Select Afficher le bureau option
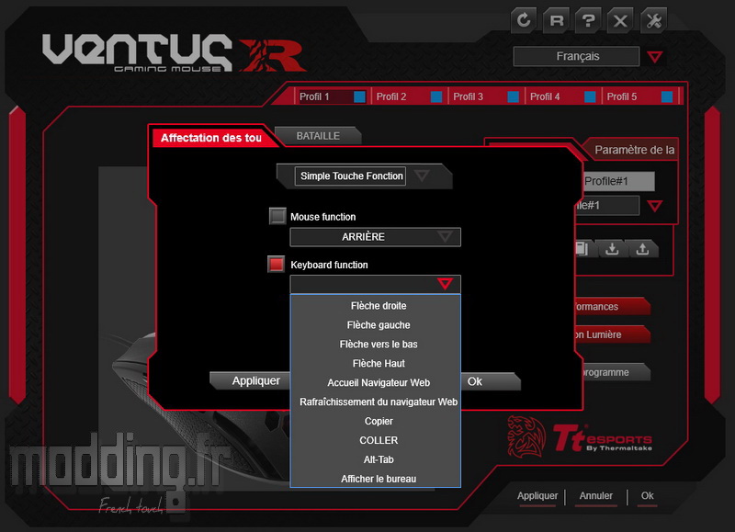This screenshot has height=532, width=735. (x=378, y=479)
